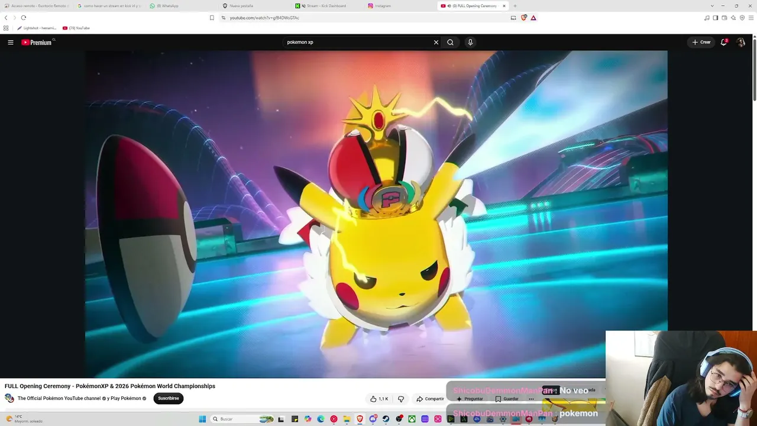Click the youtube.com address bar URL
Screen dimensions: 757x426
(264, 18)
